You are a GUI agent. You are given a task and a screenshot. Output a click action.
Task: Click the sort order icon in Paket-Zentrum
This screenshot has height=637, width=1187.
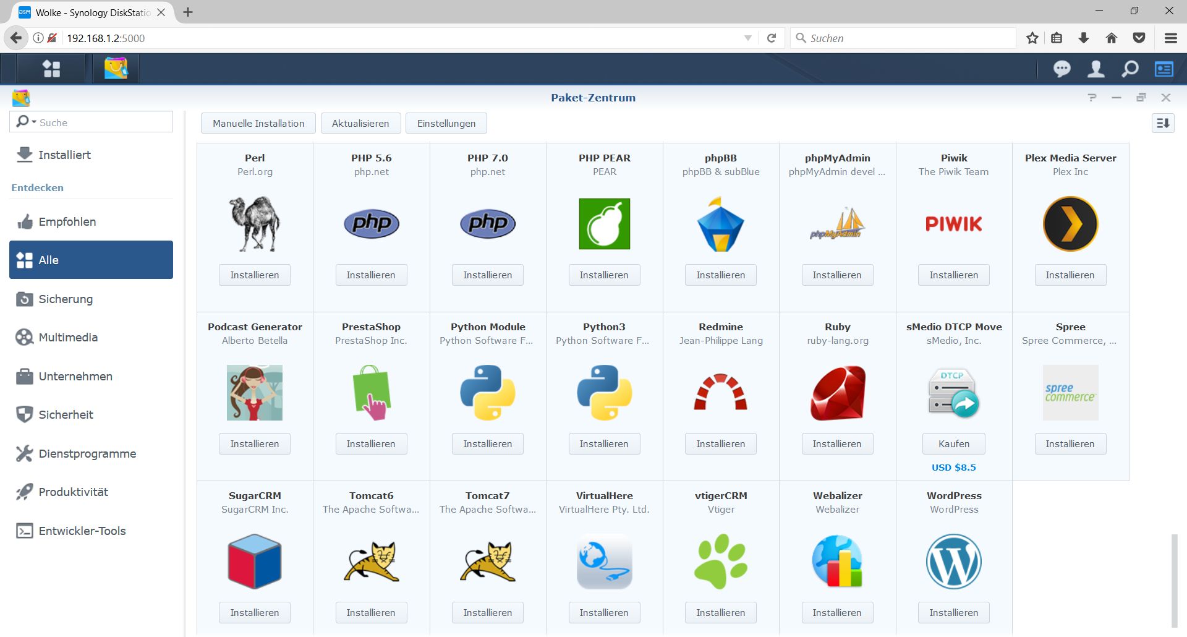1163,123
